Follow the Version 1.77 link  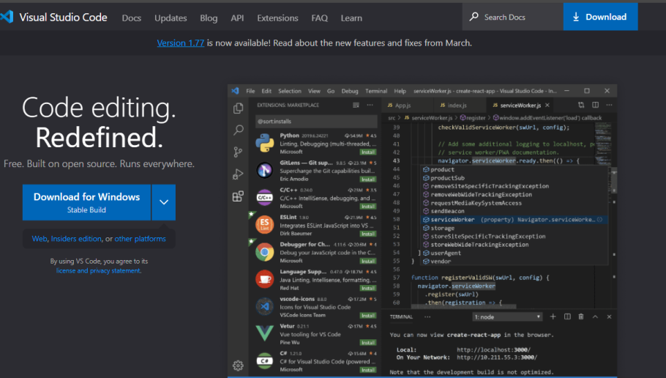(181, 43)
